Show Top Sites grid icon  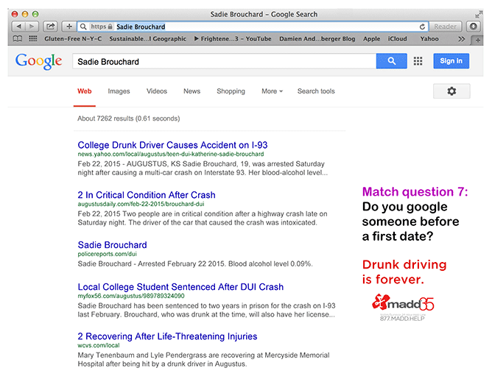click(32, 38)
